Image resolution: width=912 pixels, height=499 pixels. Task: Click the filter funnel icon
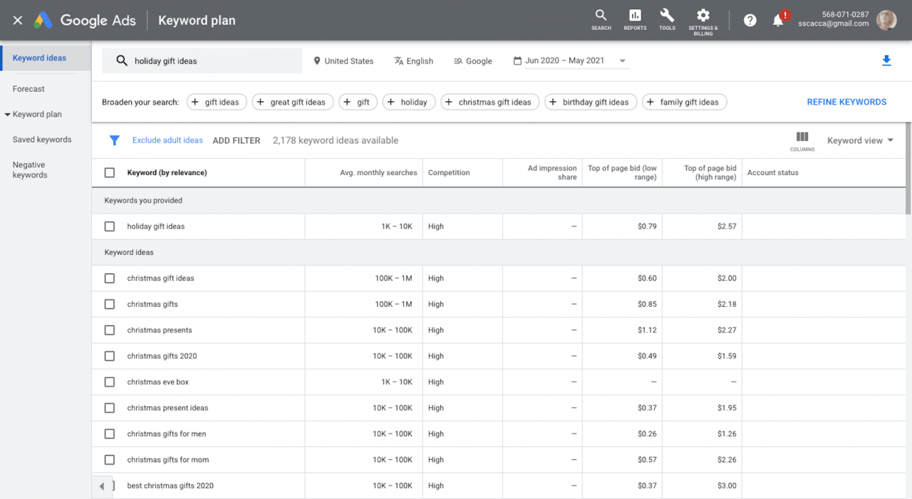pos(114,140)
